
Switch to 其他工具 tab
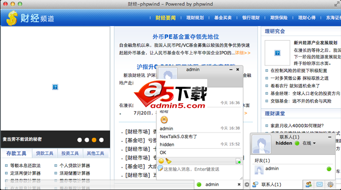95,153
